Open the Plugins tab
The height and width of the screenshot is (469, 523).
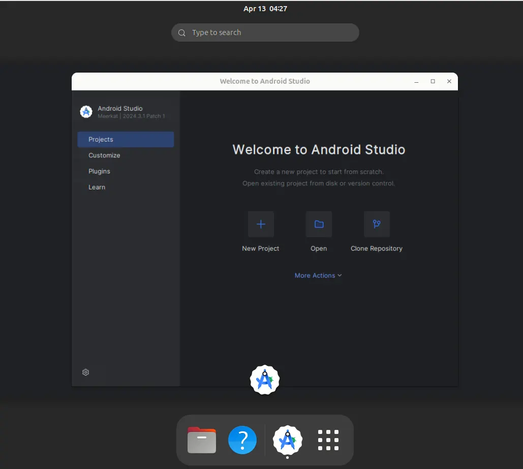tap(126, 171)
